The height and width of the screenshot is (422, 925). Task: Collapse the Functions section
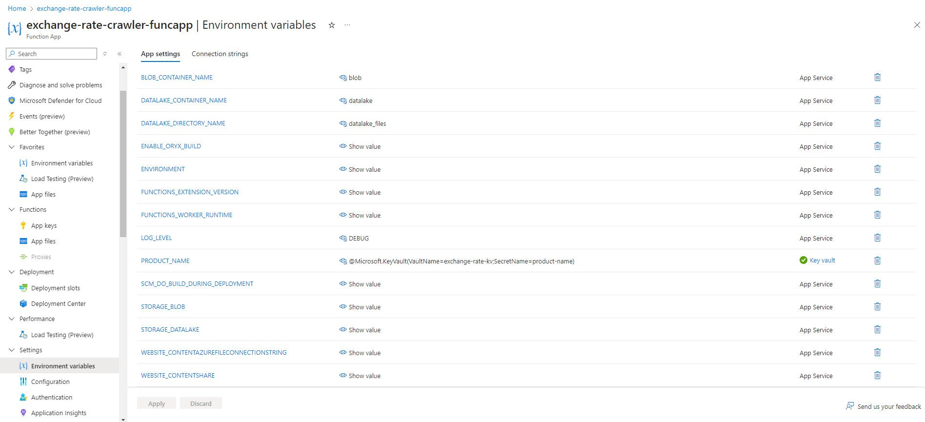[12, 209]
